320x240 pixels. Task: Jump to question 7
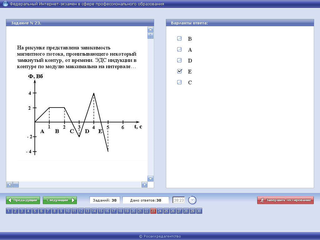[48, 211]
